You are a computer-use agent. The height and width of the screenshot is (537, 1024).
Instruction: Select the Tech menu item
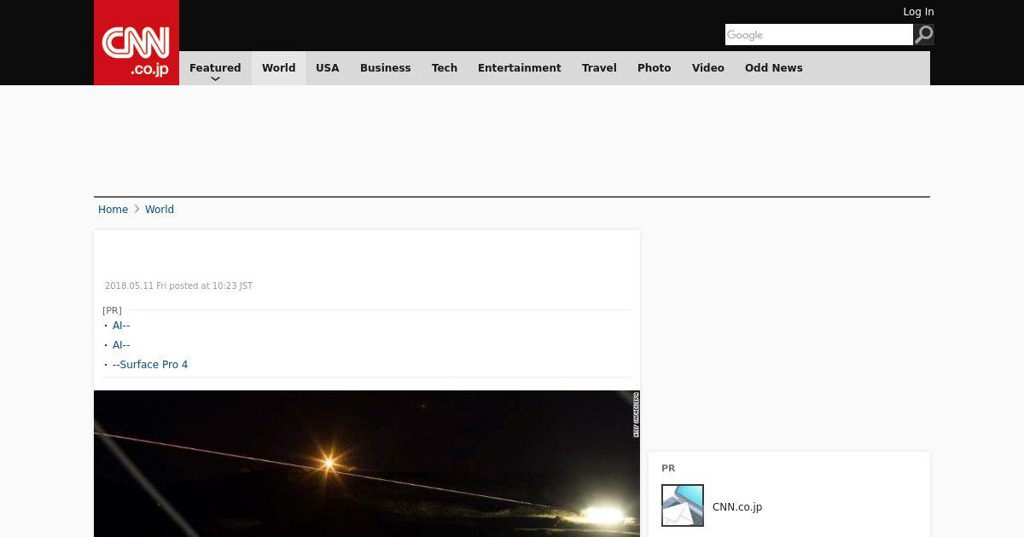(445, 68)
